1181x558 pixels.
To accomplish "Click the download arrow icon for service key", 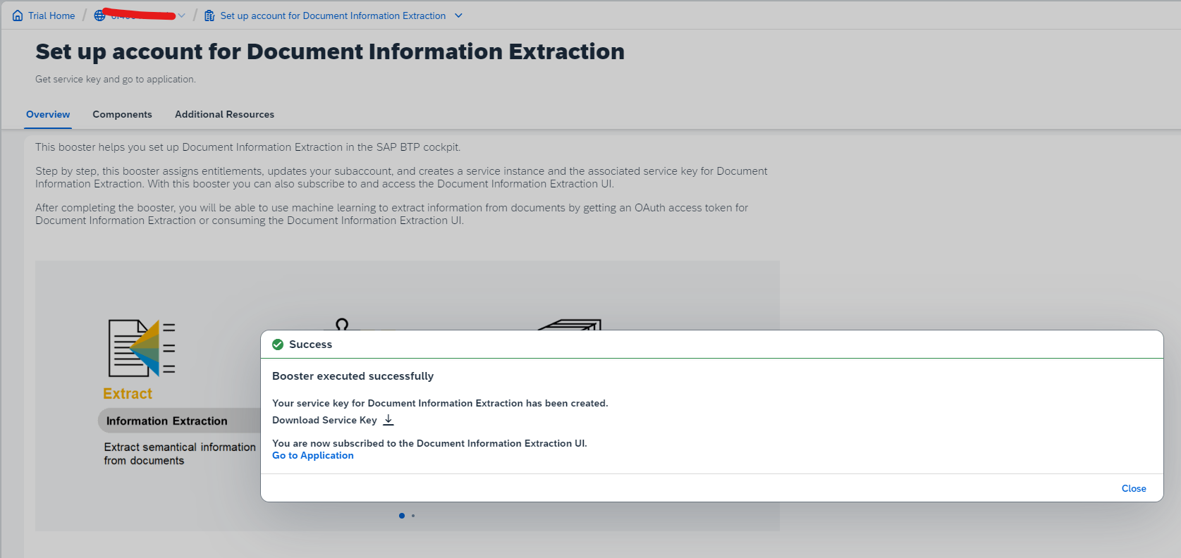I will click(388, 420).
